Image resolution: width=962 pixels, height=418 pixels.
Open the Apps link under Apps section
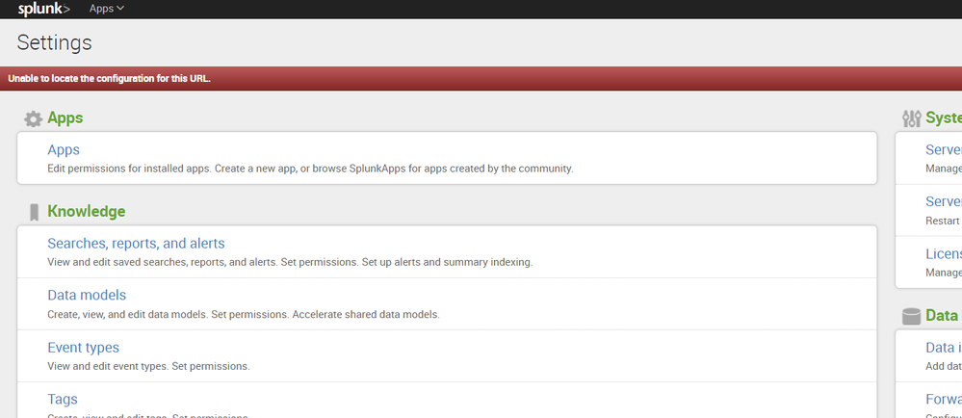(x=64, y=150)
